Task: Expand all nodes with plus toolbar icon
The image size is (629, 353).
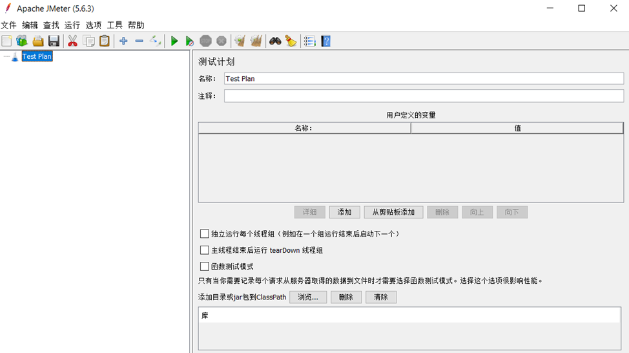Action: (123, 41)
